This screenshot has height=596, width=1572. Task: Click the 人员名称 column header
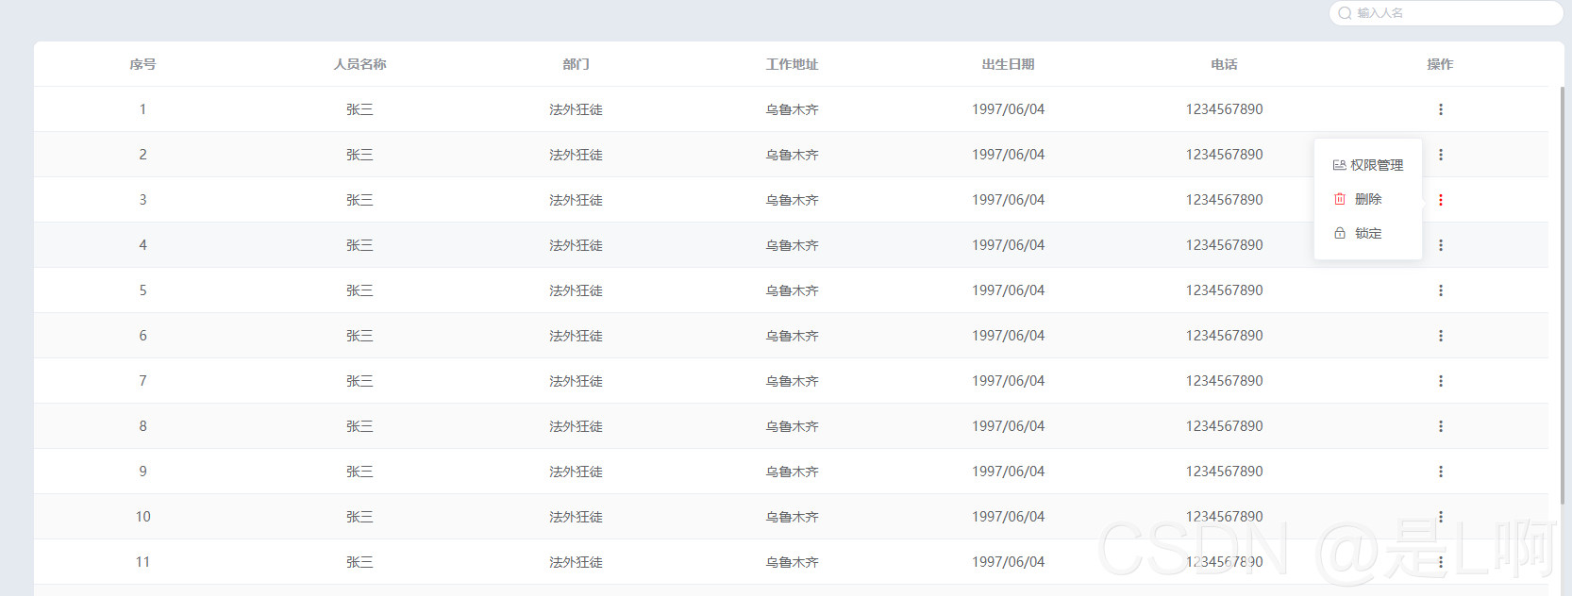click(x=360, y=64)
